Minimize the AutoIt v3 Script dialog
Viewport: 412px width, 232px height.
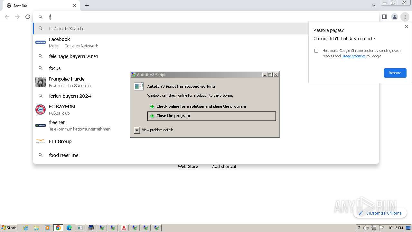tap(265, 75)
